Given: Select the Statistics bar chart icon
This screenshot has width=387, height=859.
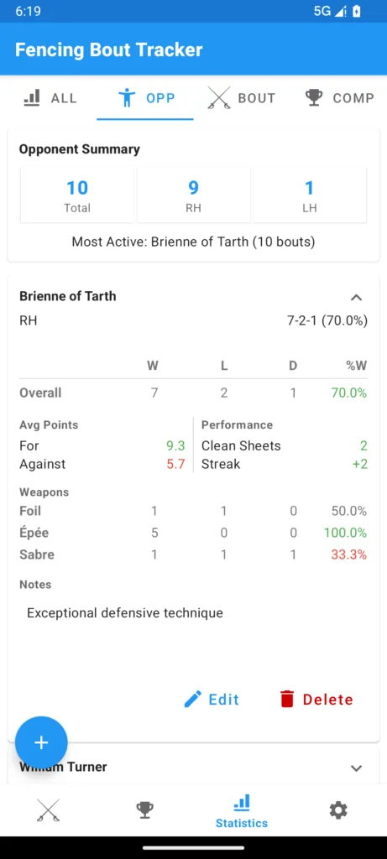Looking at the screenshot, I should (x=242, y=803).
